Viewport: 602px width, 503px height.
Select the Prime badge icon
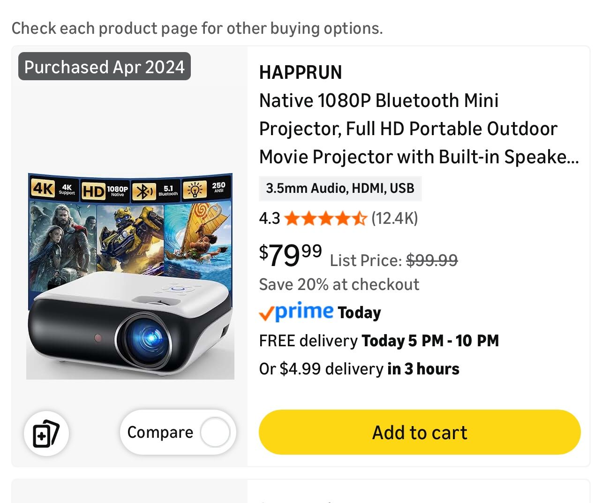tap(295, 312)
